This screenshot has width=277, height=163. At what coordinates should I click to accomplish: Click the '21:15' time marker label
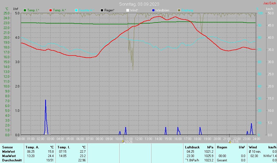[235, 142]
